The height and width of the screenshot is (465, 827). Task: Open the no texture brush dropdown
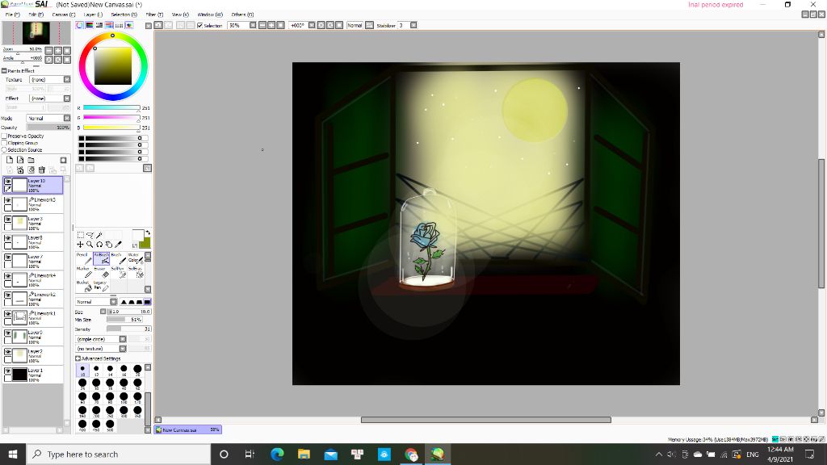[x=123, y=349]
